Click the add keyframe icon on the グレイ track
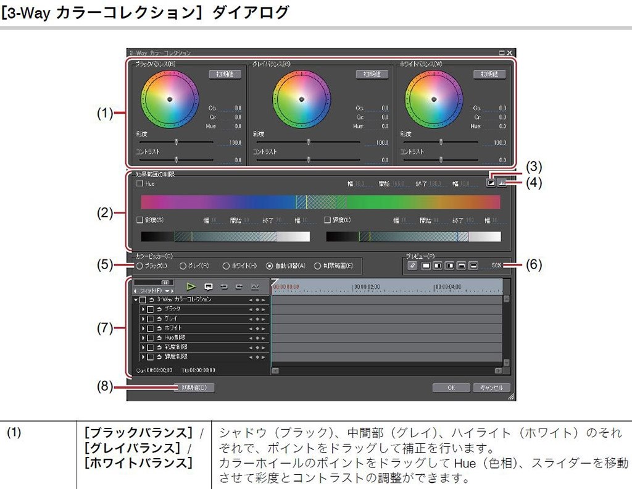 (x=257, y=319)
